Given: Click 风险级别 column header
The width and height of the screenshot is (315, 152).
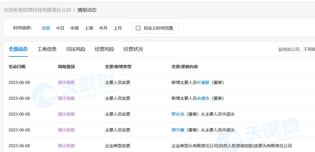Looking at the screenshot, I should (66, 67).
